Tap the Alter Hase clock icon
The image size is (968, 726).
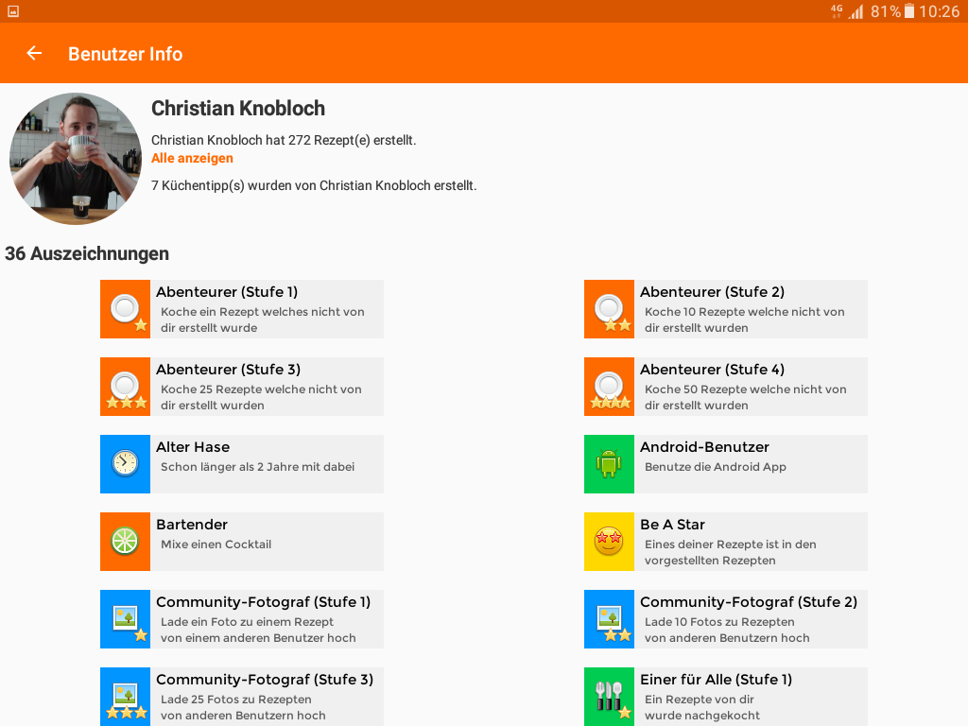[126, 464]
